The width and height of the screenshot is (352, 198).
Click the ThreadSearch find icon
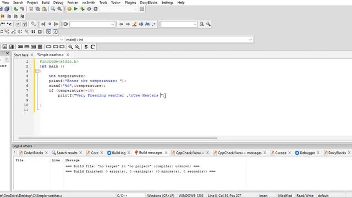[202, 24]
